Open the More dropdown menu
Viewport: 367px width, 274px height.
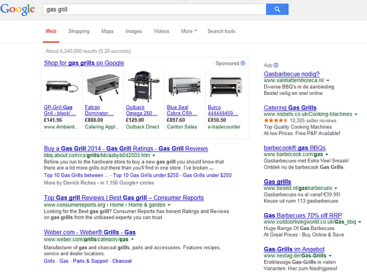(x=189, y=31)
